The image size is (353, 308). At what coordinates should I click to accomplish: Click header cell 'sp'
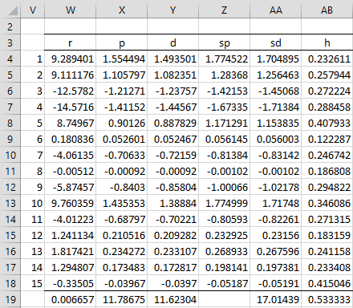225,43
